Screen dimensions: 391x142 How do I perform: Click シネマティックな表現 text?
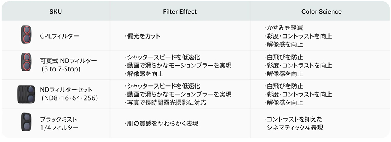coord(295,128)
